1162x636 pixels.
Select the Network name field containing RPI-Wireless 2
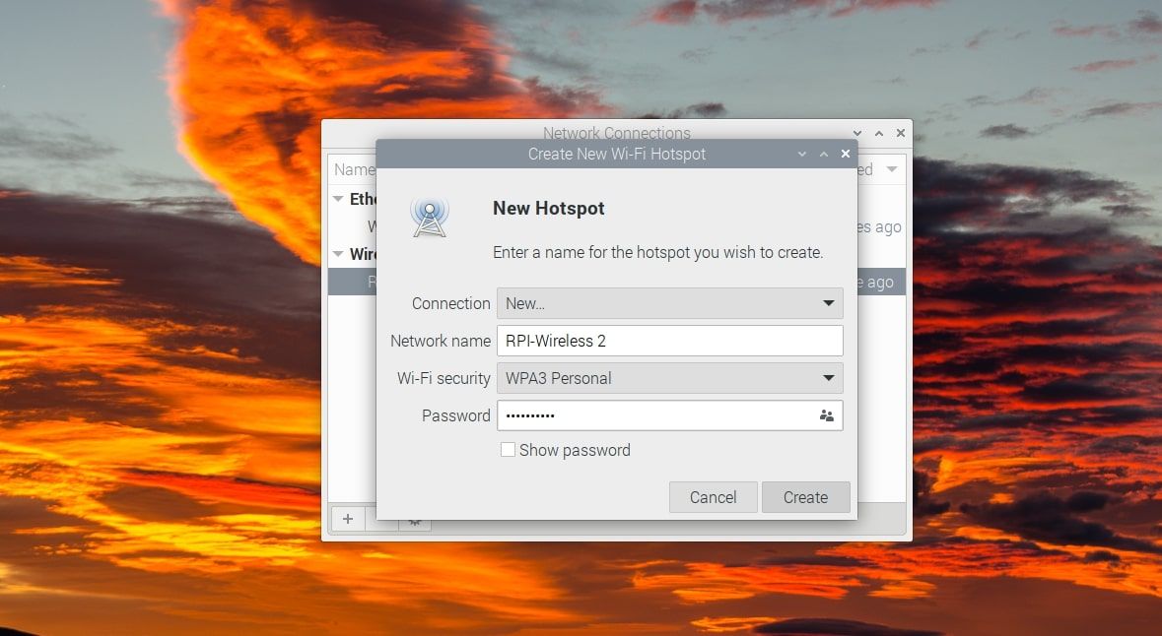pyautogui.click(x=670, y=341)
